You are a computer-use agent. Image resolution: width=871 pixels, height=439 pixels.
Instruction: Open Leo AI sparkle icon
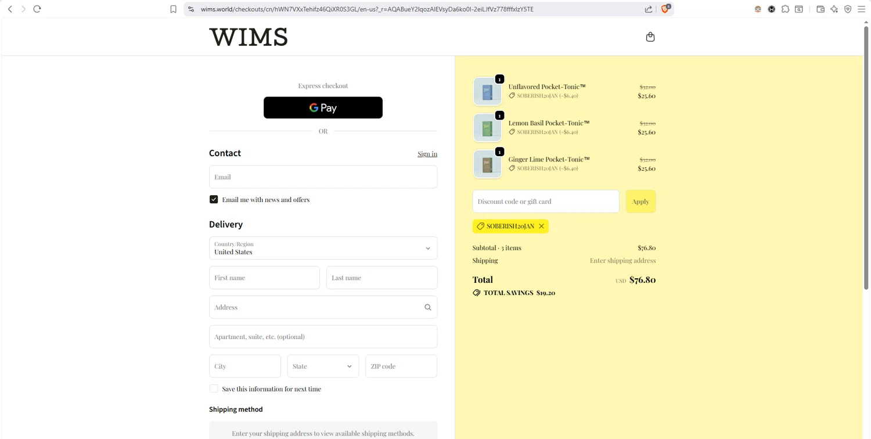click(x=834, y=9)
